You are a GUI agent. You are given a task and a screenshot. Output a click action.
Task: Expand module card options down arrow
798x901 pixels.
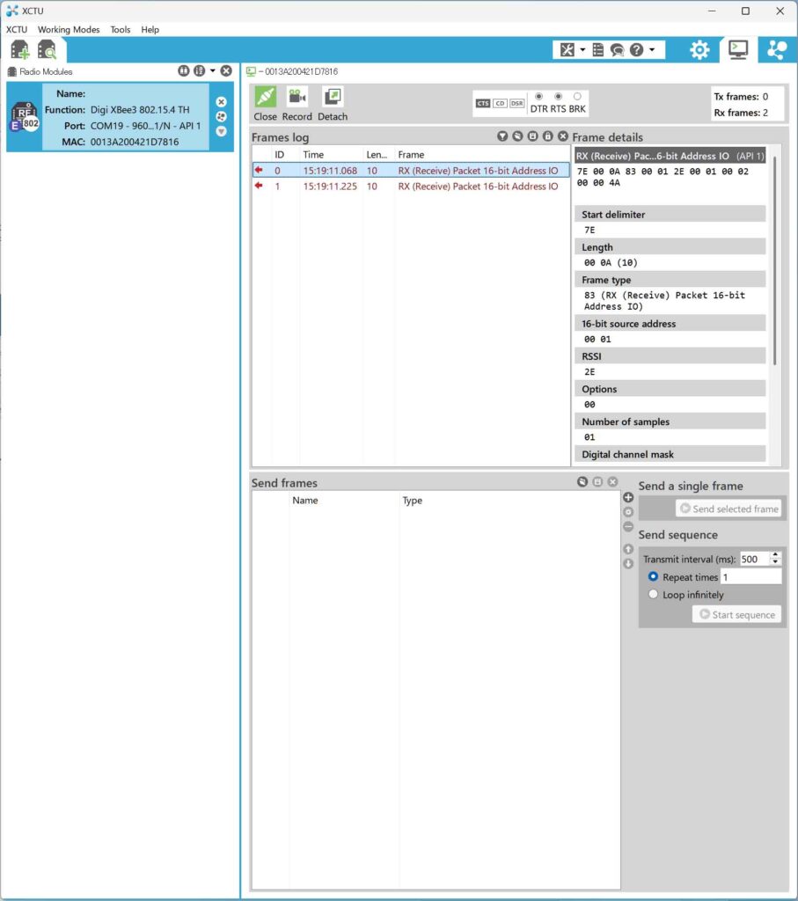[221, 132]
